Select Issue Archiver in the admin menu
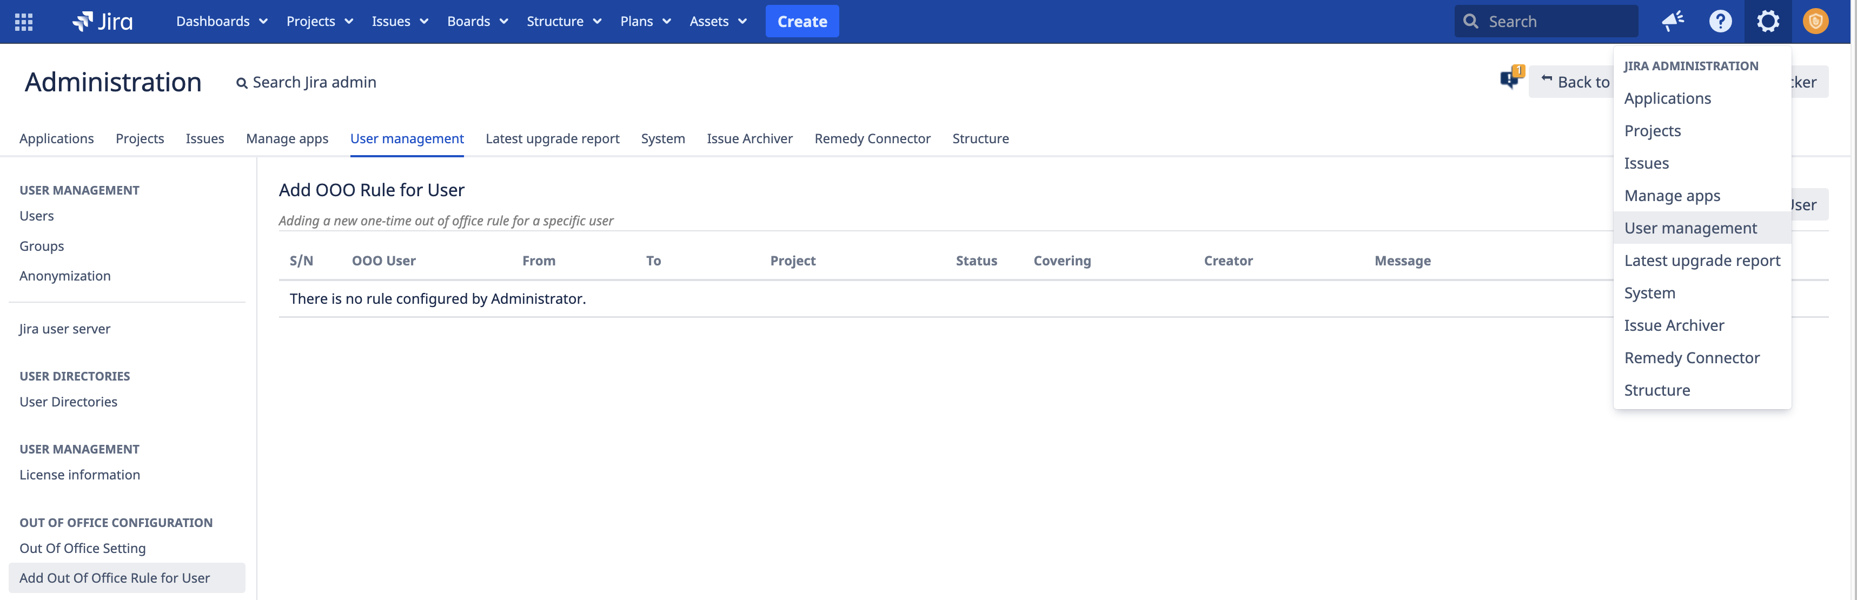 (x=1674, y=325)
